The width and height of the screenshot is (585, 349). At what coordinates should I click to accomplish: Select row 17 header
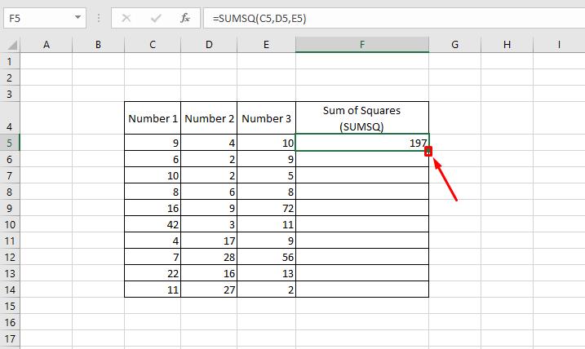[10, 338]
